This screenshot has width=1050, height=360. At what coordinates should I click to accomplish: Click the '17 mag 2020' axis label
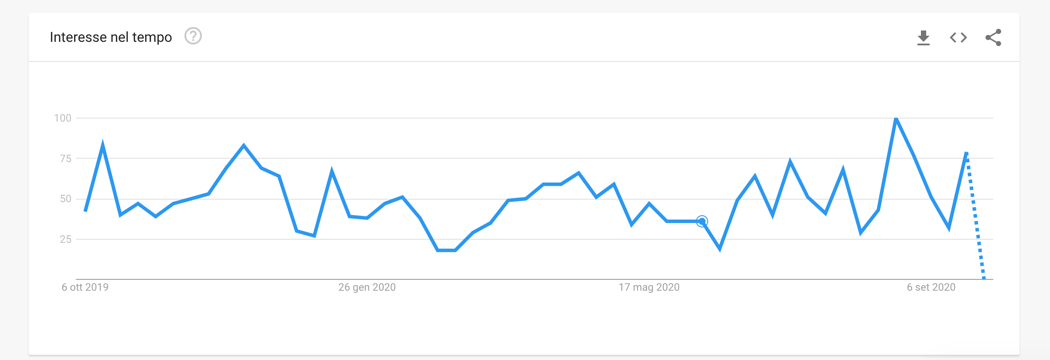coord(649,287)
